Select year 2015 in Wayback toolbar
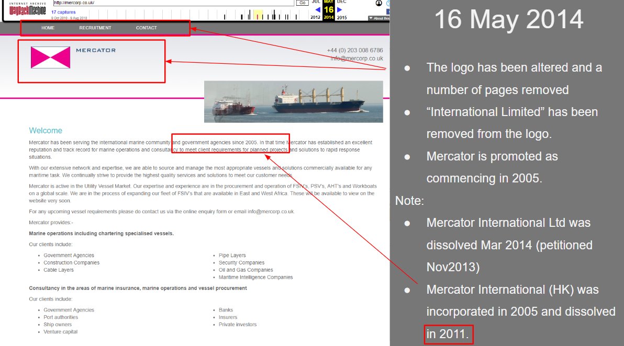624x346 pixels. [342, 17]
